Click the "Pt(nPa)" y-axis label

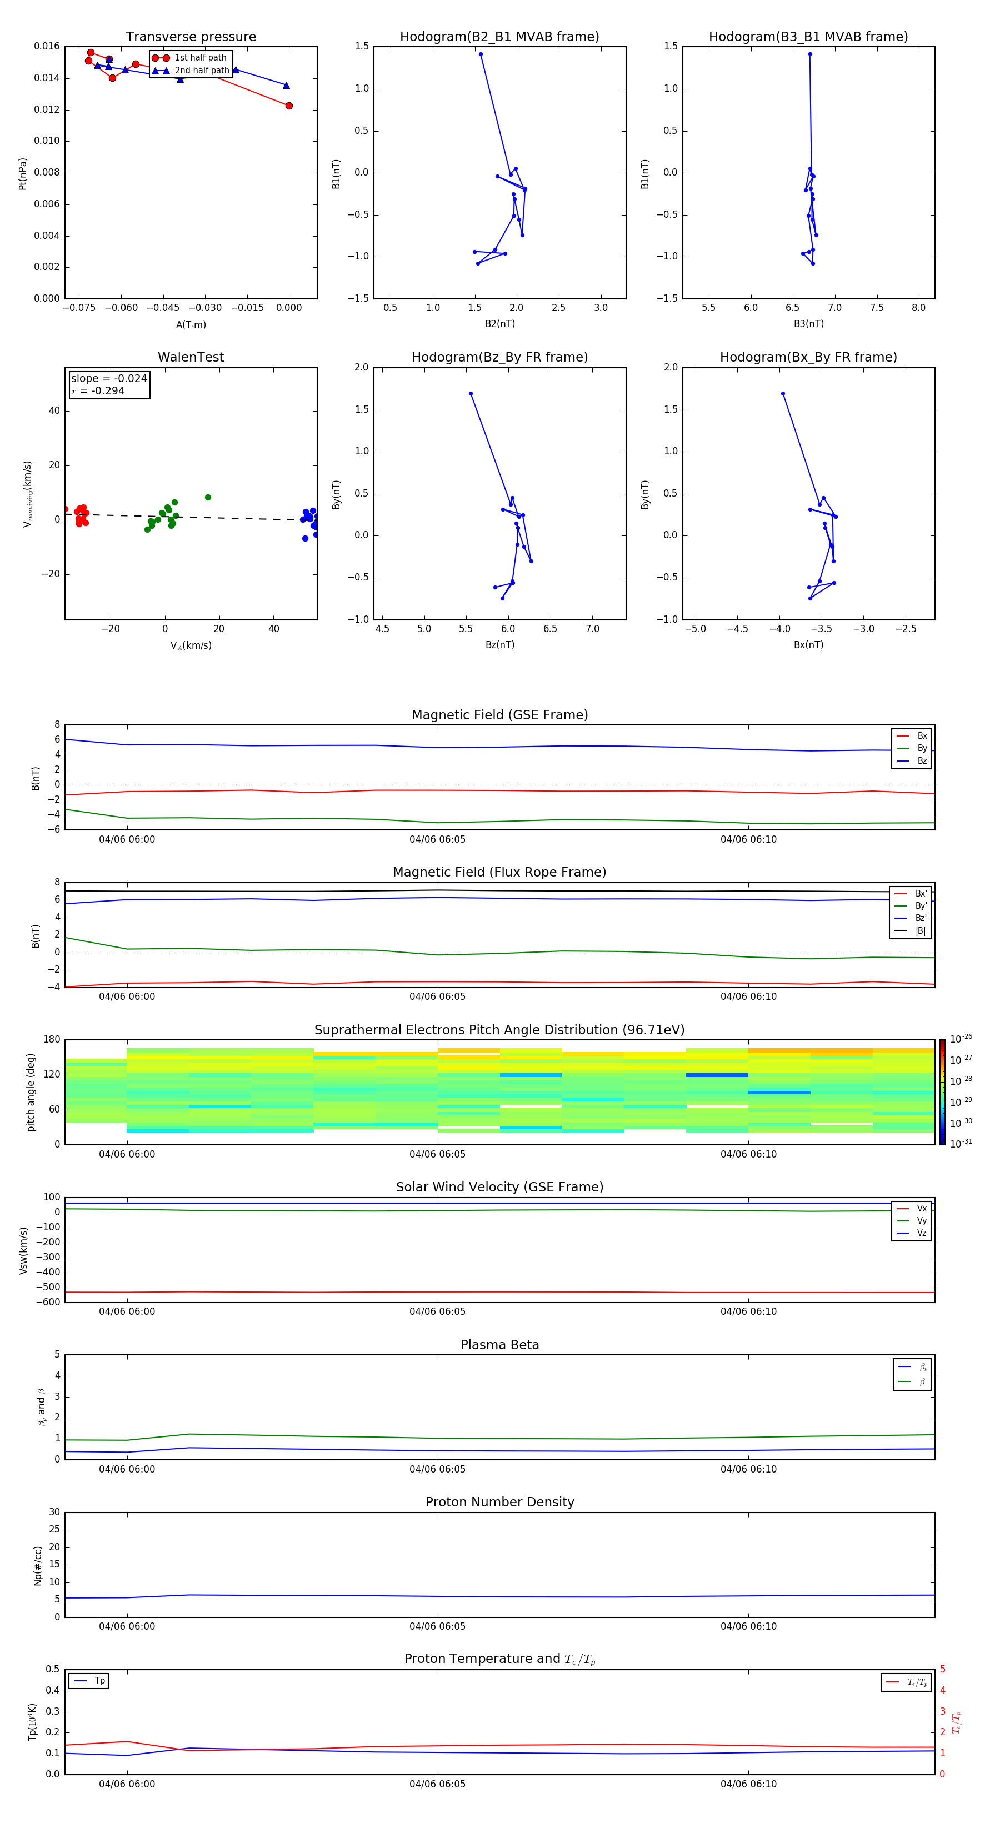click(23, 174)
